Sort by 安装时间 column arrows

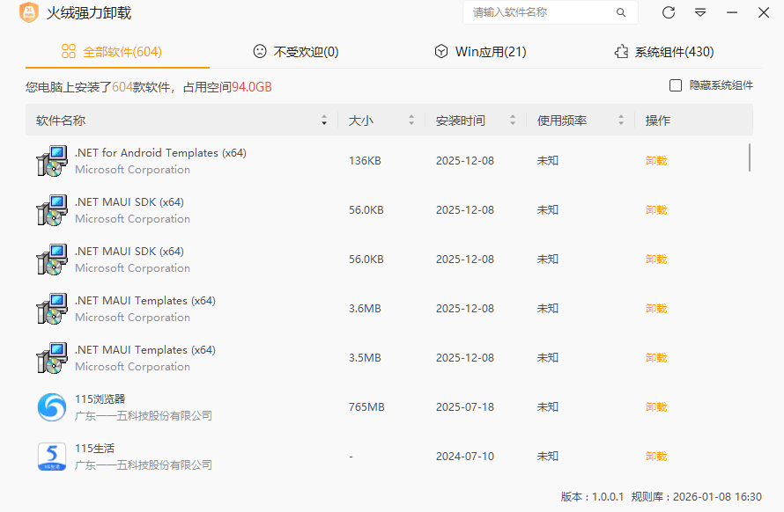point(513,121)
